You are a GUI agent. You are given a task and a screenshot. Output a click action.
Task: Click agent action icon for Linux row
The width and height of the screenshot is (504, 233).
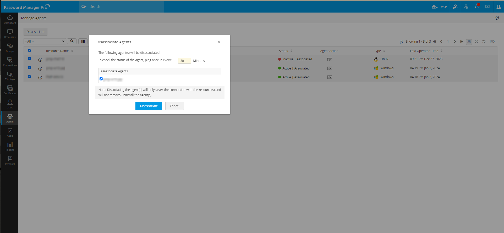[330, 60]
